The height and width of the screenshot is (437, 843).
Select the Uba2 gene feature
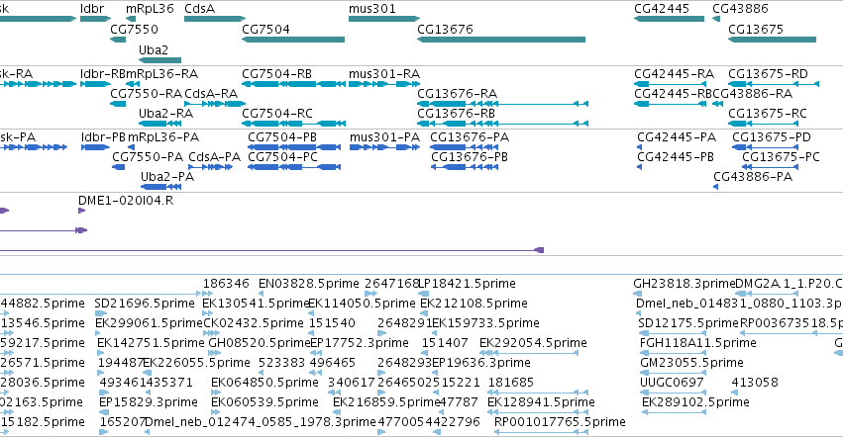(159, 60)
